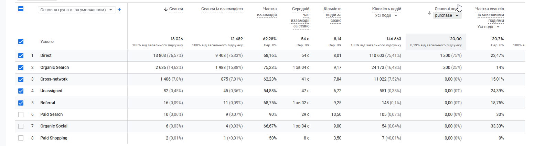This screenshot has width=534, height=146.
Task: Click the Organic Search channel name
Action: 54,68
